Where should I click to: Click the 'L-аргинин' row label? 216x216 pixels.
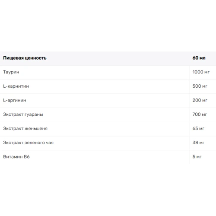click(15, 100)
